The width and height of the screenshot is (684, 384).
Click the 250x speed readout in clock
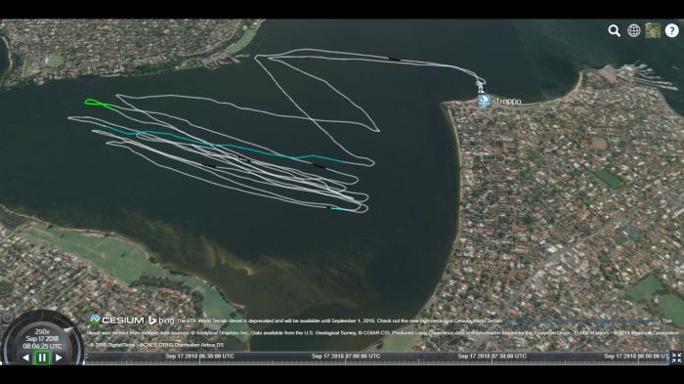point(42,331)
